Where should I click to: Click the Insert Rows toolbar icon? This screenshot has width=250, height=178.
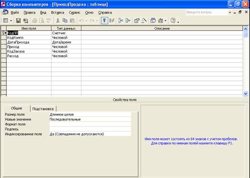pos(120,20)
